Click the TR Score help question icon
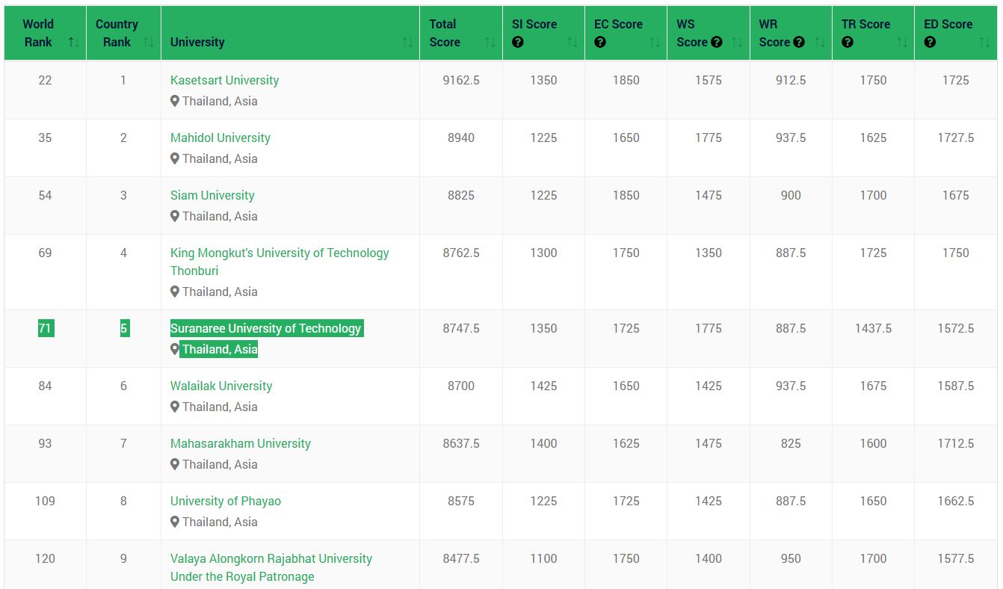 point(848,43)
